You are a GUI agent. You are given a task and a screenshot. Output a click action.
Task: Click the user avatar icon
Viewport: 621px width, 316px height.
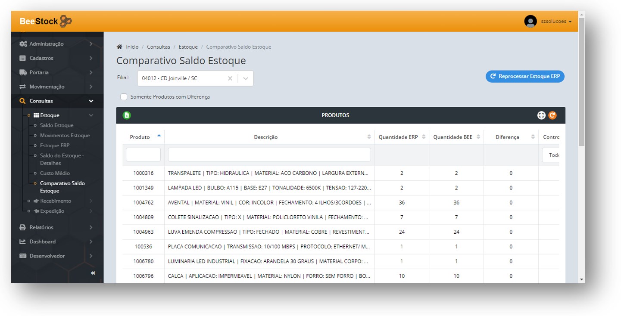click(x=530, y=22)
